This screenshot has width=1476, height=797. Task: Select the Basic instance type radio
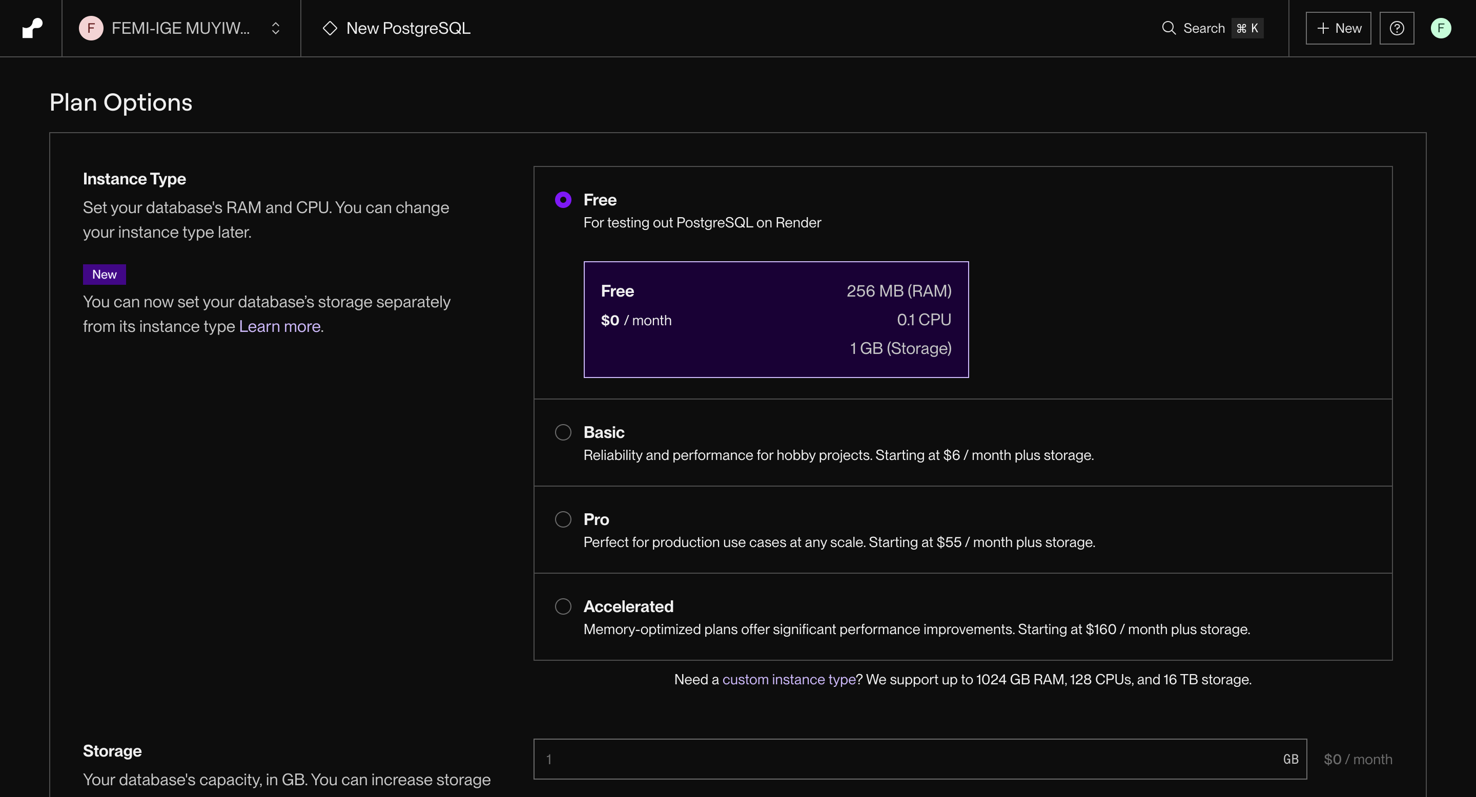pyautogui.click(x=563, y=432)
